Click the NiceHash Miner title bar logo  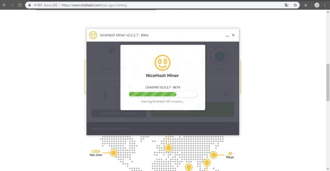93,35
